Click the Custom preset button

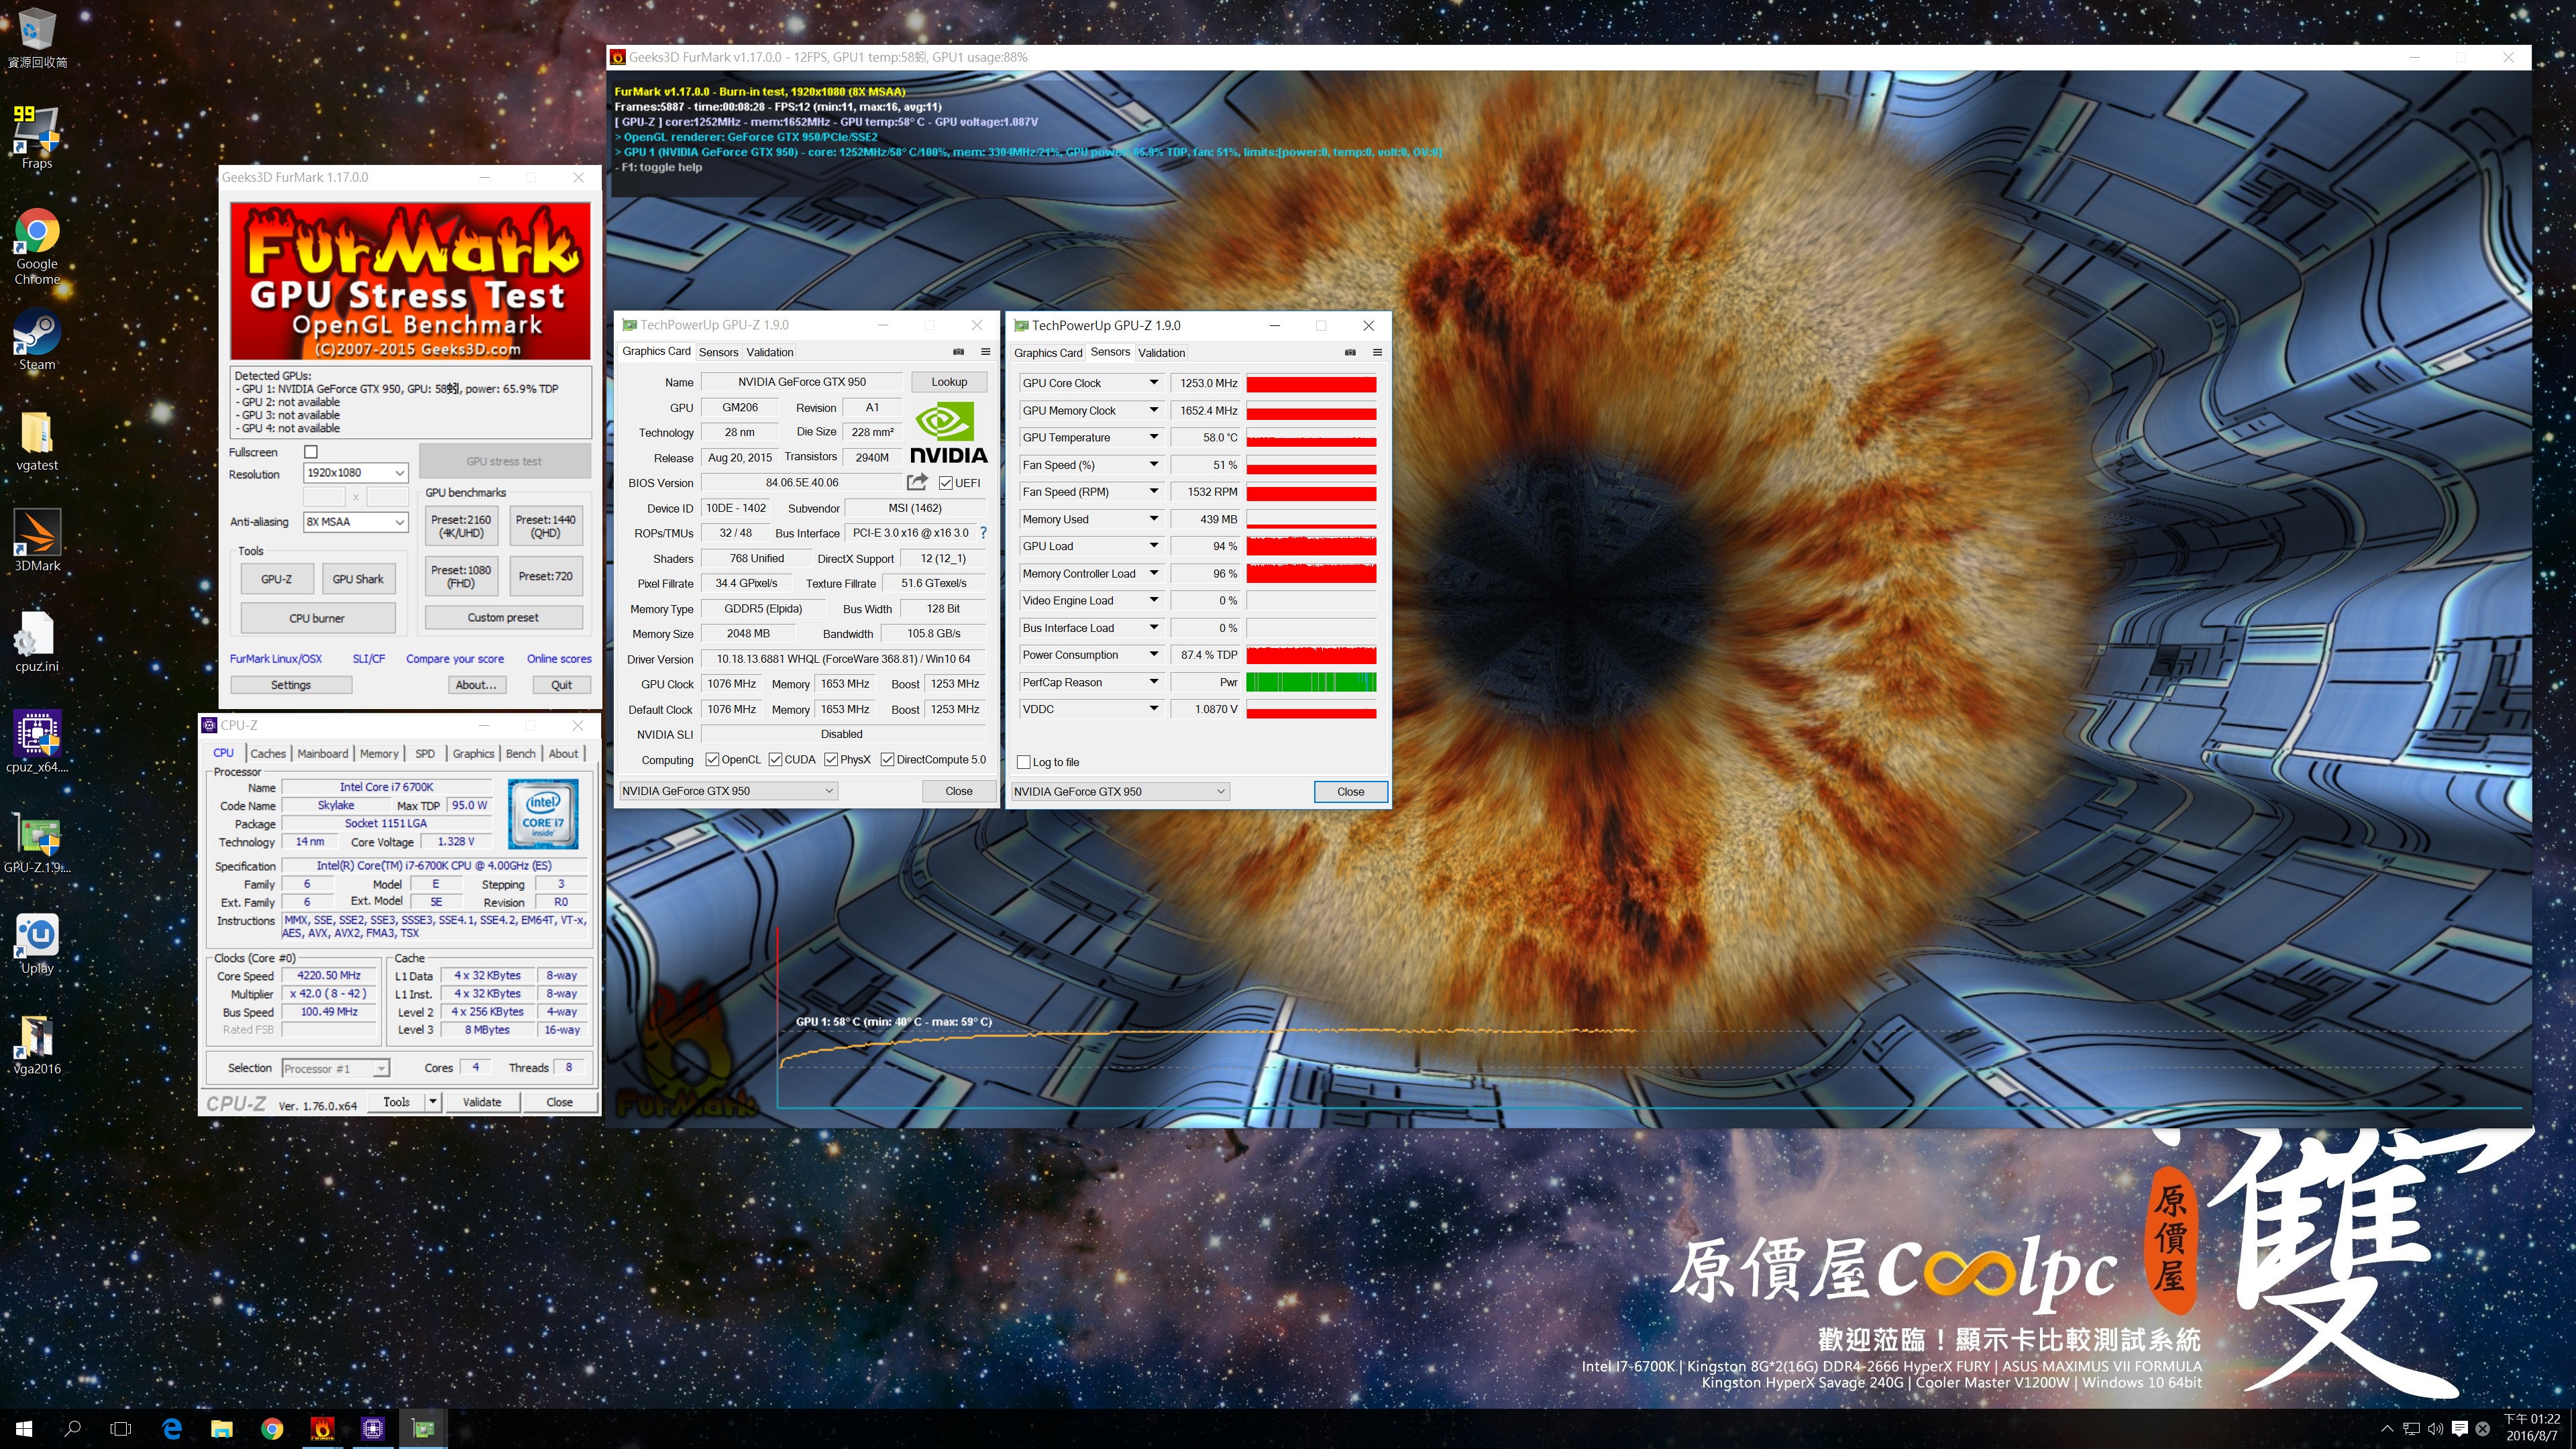[x=503, y=618]
